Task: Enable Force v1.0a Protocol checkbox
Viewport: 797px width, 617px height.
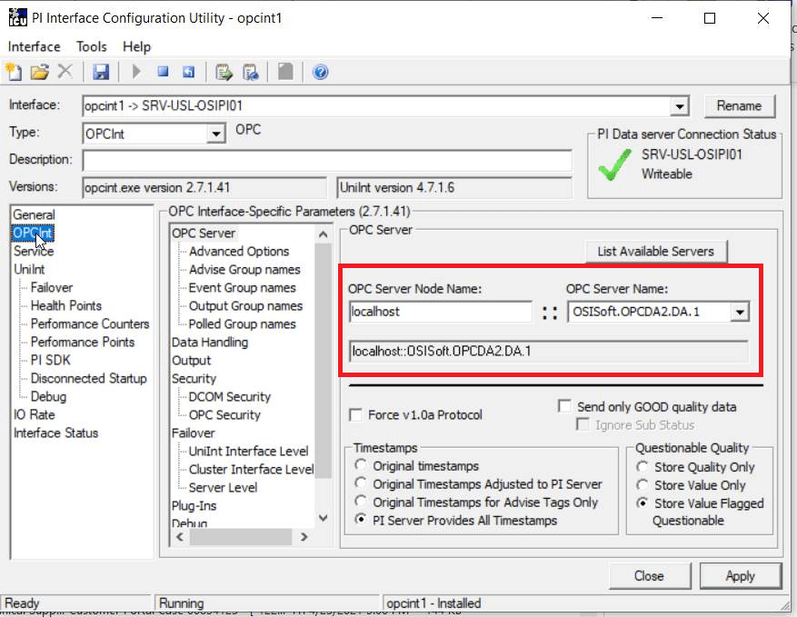Action: tap(356, 415)
